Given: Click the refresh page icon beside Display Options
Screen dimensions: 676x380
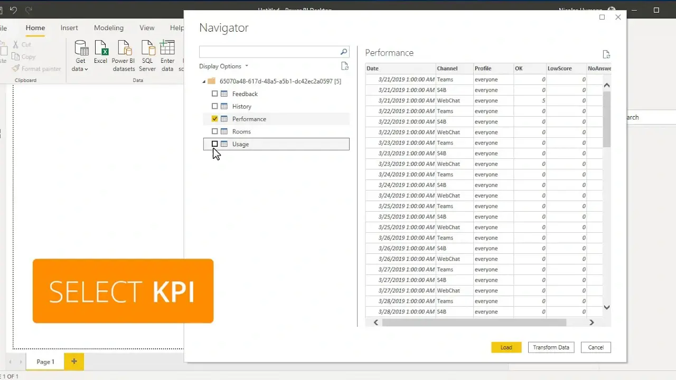Looking at the screenshot, I should pyautogui.click(x=345, y=66).
